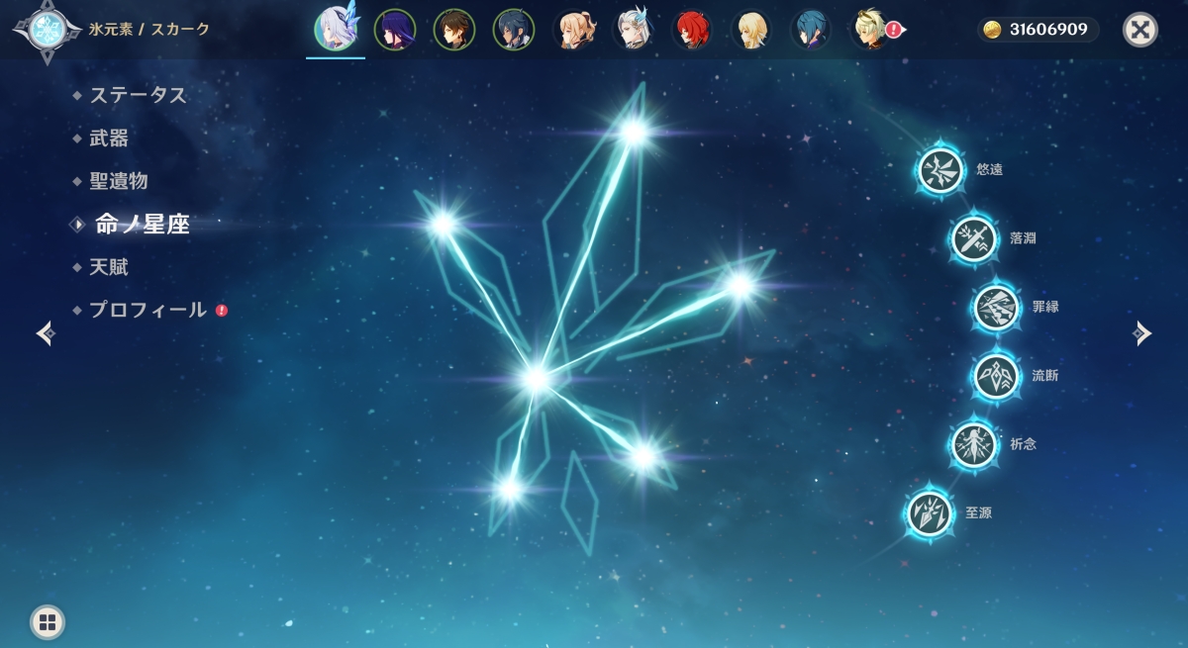Select the Skirk character portrait
Image resolution: width=1188 pixels, height=648 pixels.
[336, 29]
